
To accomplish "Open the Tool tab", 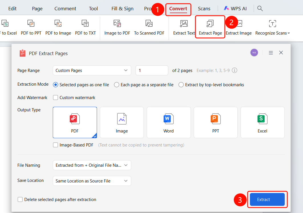I will coord(93,9).
